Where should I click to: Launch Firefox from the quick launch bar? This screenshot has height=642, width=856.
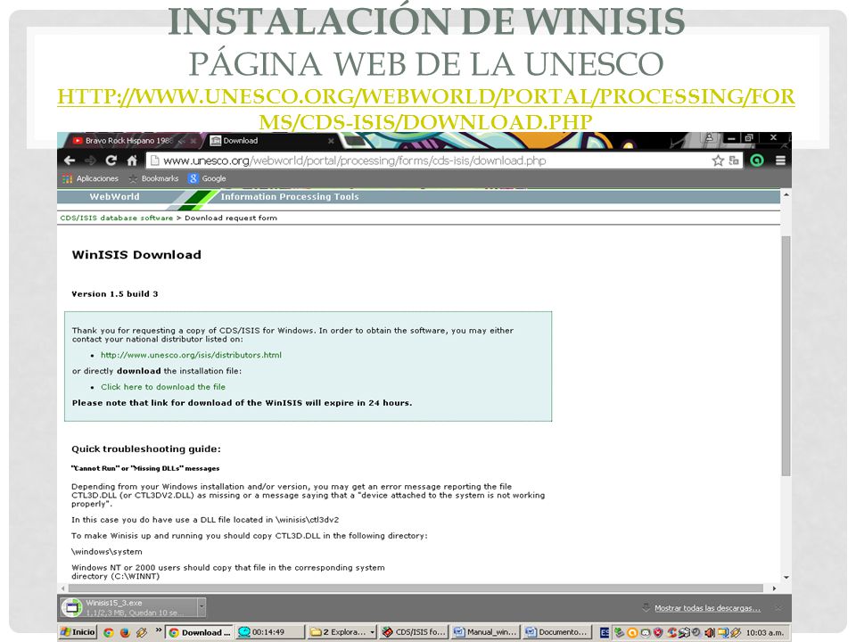[x=125, y=633]
